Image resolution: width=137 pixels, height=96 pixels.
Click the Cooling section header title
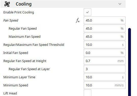(24, 4)
